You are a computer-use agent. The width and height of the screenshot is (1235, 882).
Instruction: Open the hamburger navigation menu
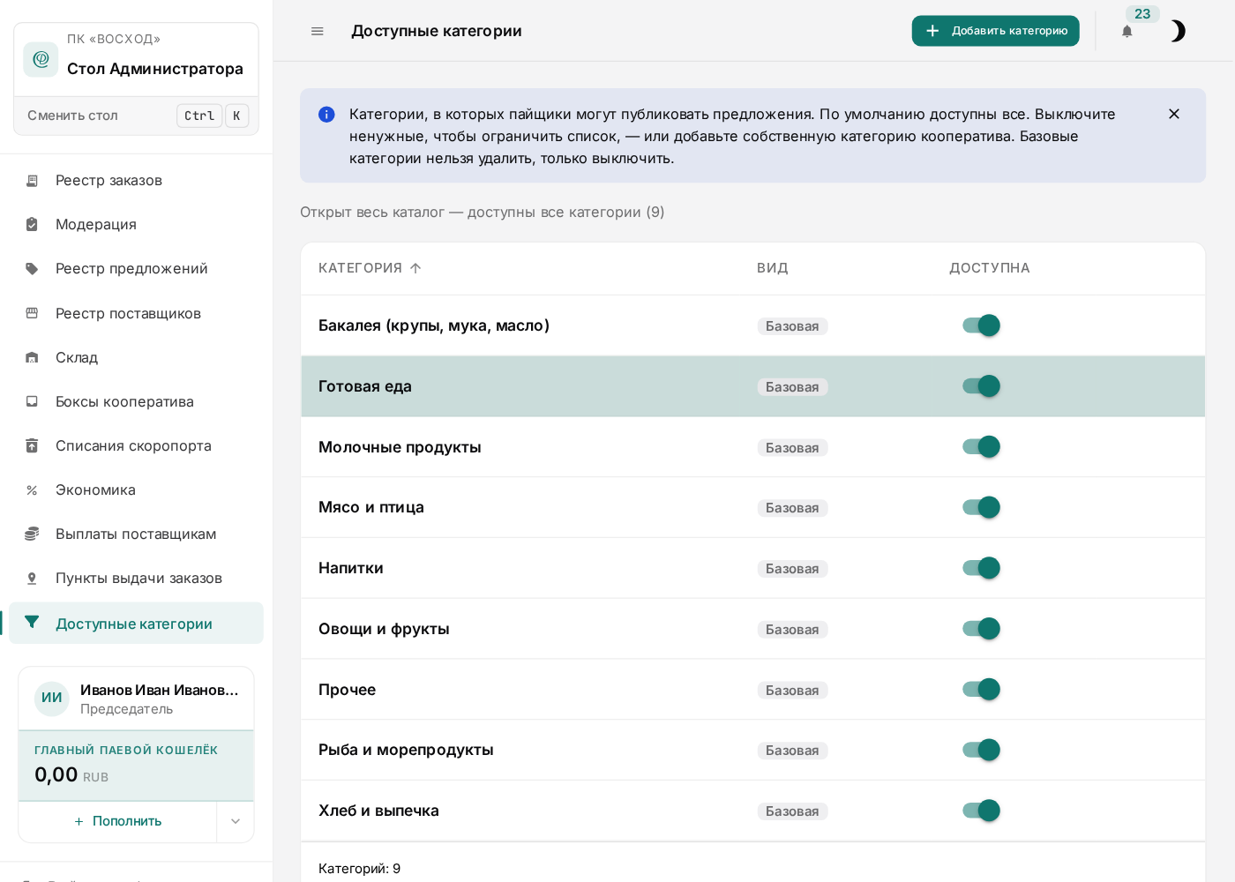318,31
